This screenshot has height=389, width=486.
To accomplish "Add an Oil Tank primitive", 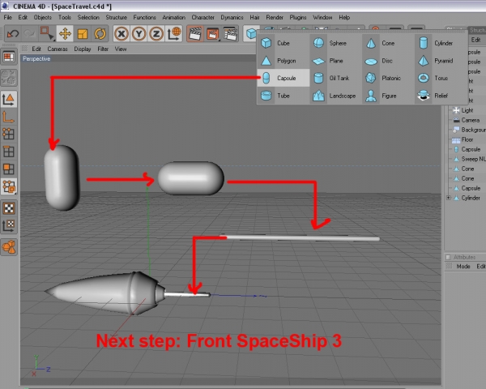I will click(x=335, y=78).
